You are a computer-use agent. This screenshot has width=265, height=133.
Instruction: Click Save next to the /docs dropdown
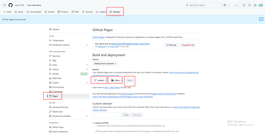coord(130,80)
